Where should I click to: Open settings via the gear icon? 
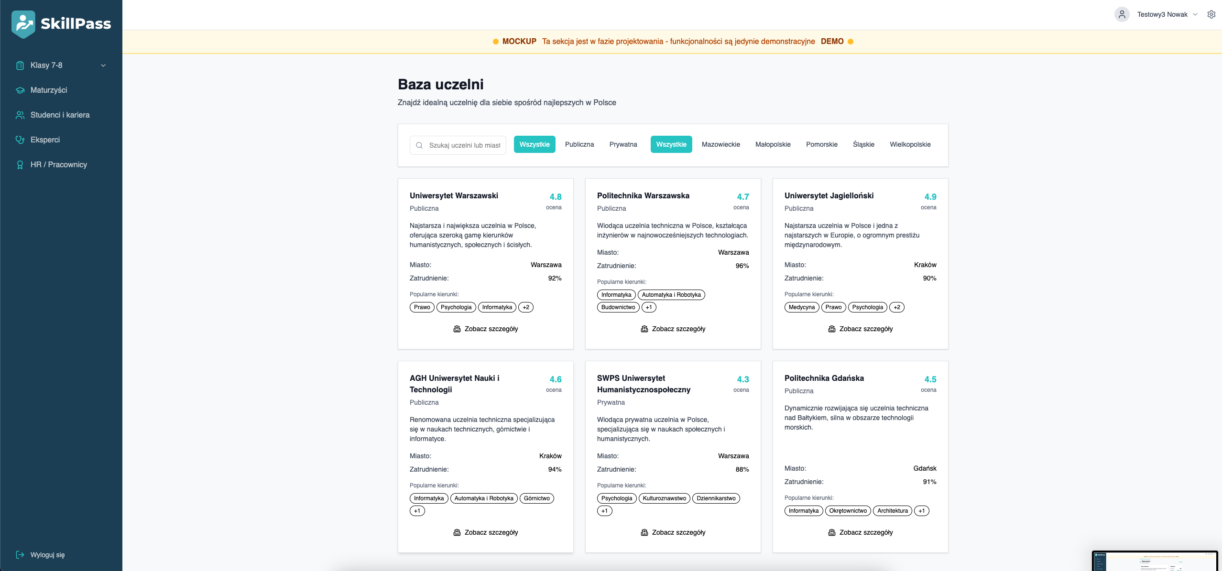click(1211, 14)
